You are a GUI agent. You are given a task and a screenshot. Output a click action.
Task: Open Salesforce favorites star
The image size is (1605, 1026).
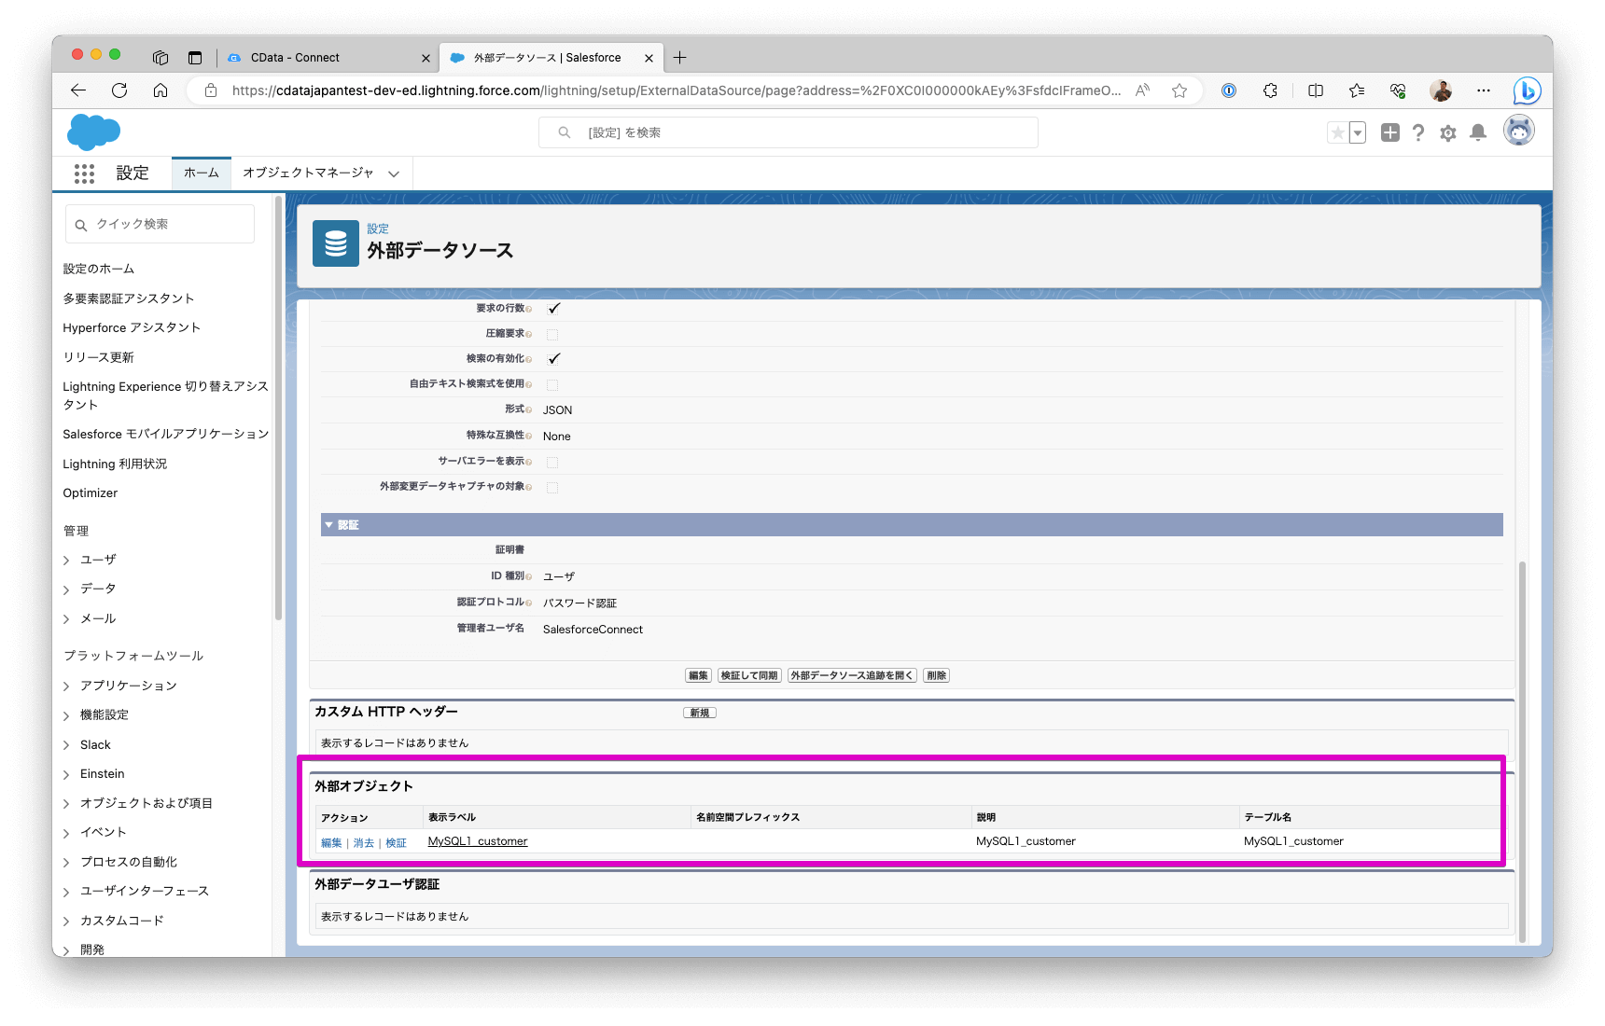point(1337,132)
